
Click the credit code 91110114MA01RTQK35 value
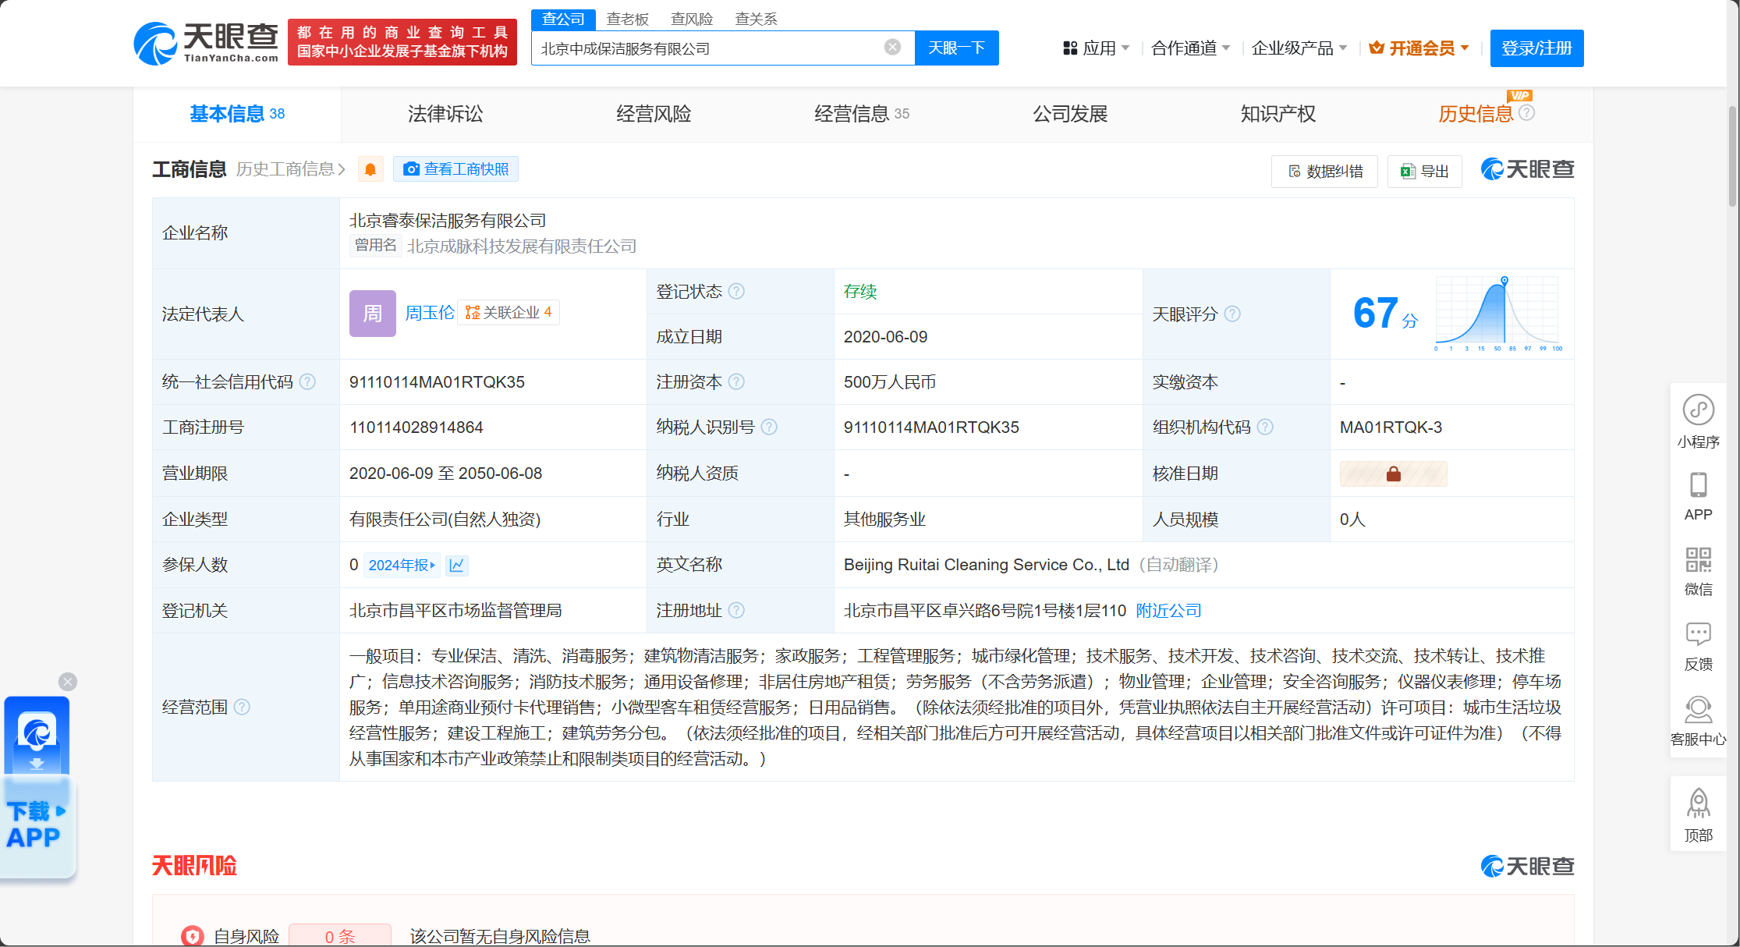pyautogui.click(x=437, y=382)
